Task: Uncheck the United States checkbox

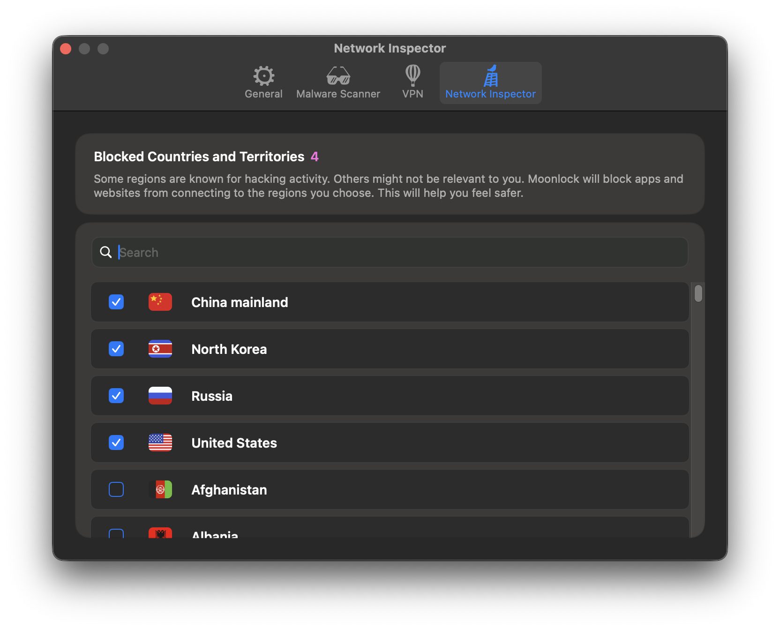Action: 116,443
